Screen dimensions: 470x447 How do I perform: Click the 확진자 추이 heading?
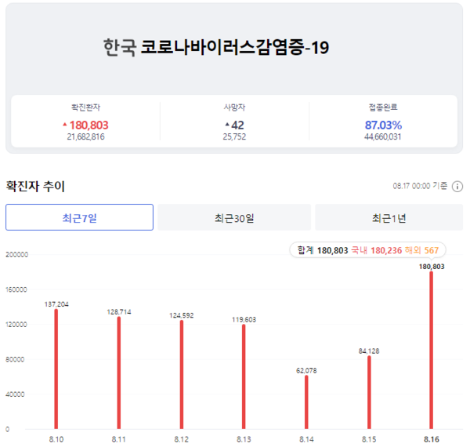tap(35, 186)
